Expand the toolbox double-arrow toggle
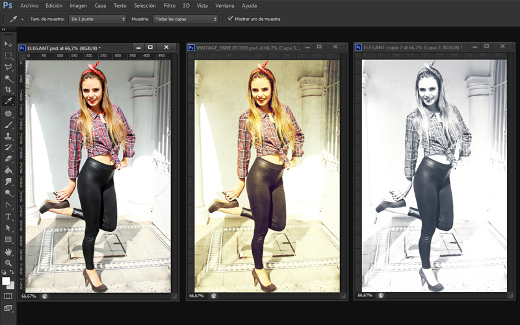 click(x=5, y=31)
